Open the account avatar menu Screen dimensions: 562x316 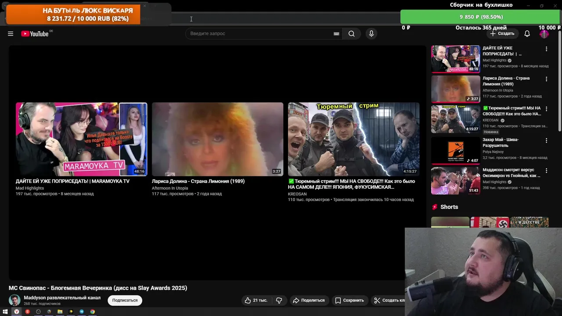(x=544, y=34)
